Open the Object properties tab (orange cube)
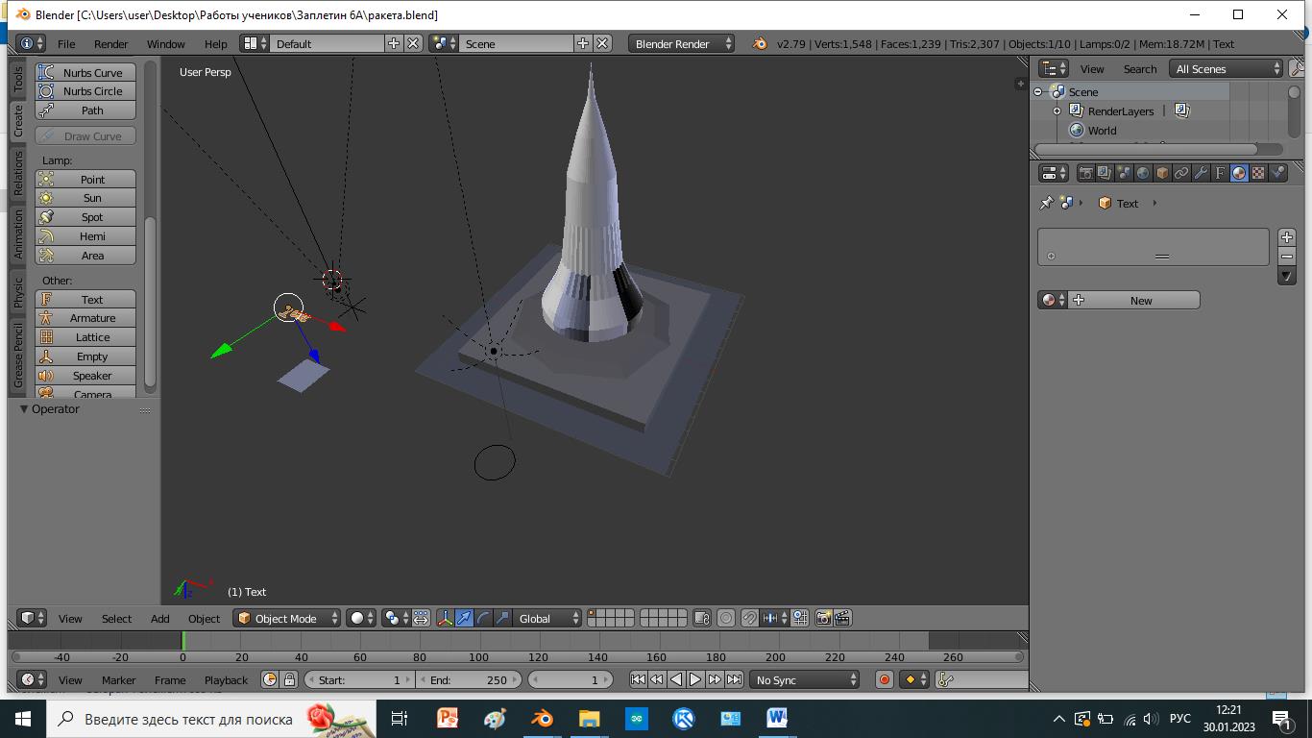This screenshot has height=738, width=1312. (x=1162, y=174)
